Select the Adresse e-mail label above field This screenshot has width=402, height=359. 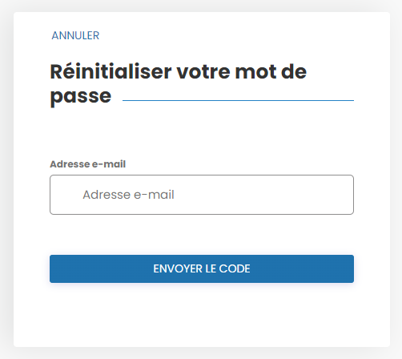pos(87,164)
